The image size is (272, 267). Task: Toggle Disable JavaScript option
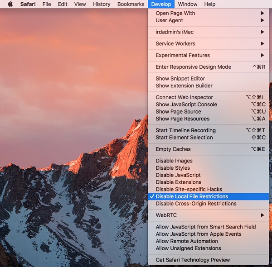coord(209,175)
